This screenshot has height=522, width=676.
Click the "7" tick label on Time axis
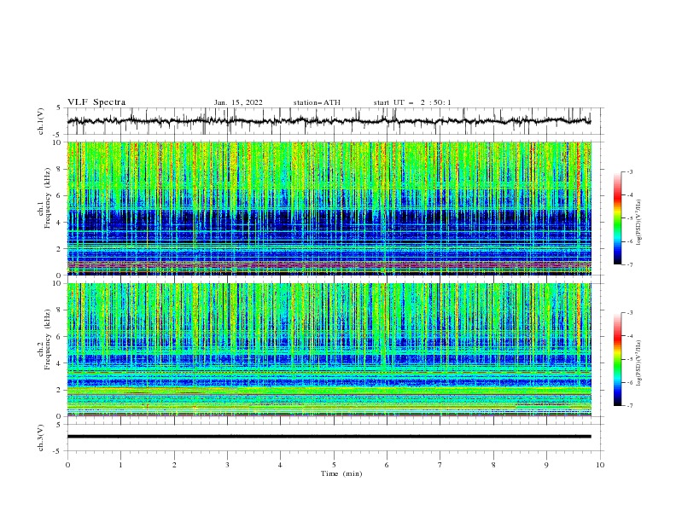coord(440,465)
